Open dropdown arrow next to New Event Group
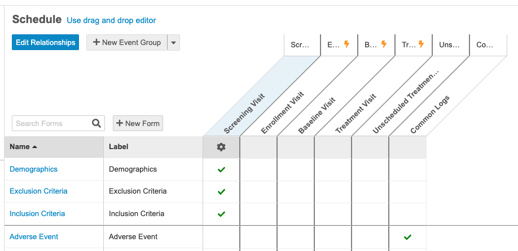The width and height of the screenshot is (518, 251). 173,43
